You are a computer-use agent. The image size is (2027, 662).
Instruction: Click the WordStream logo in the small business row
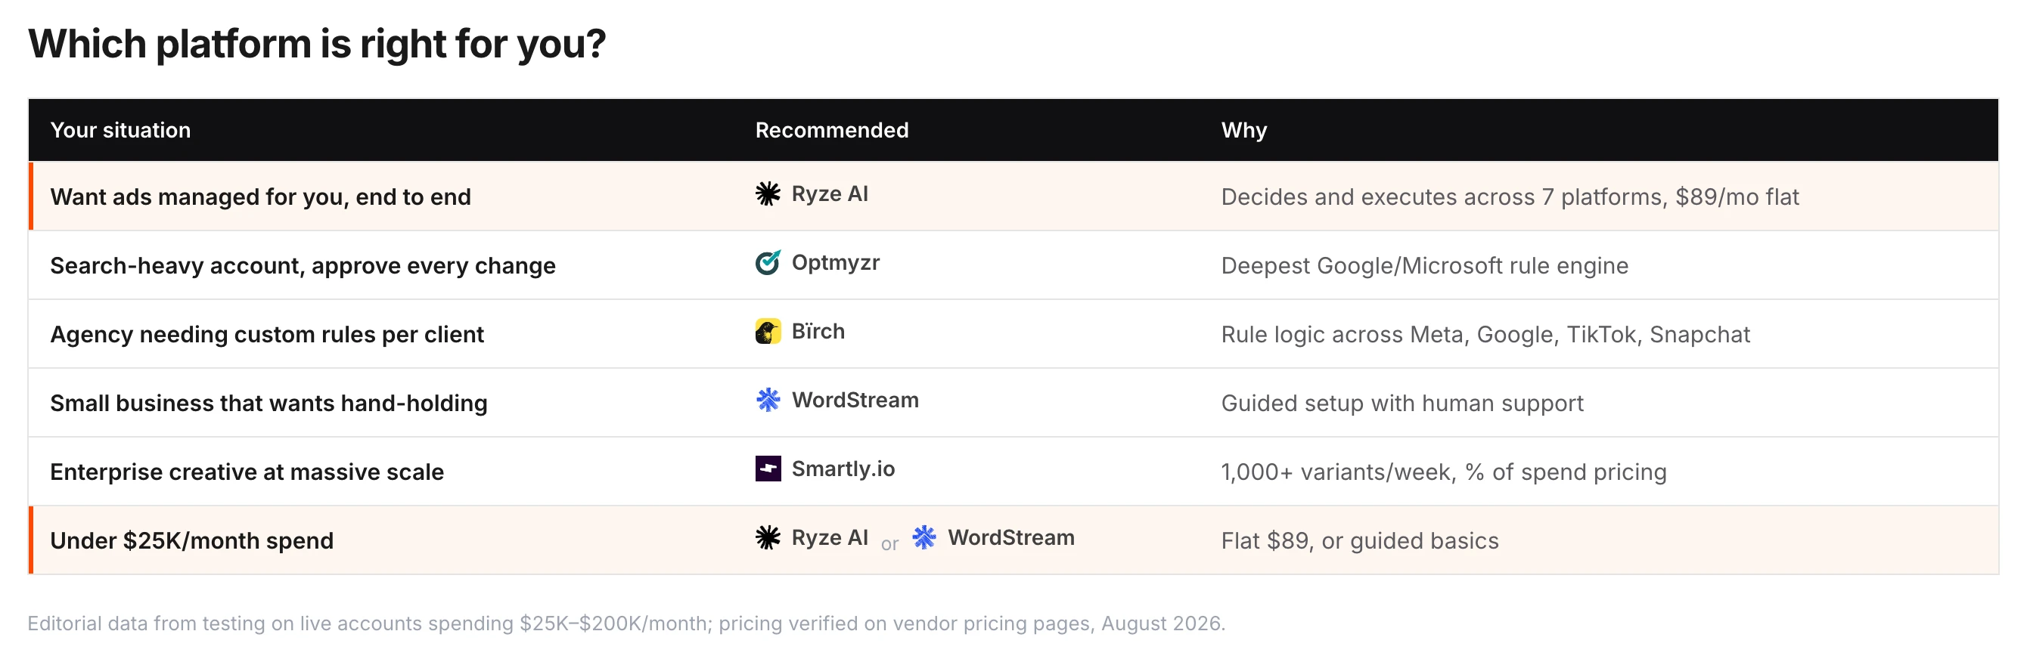767,400
